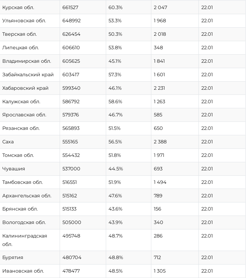
Task: Click the Курская обл. region cell
Action: (x=18, y=7)
